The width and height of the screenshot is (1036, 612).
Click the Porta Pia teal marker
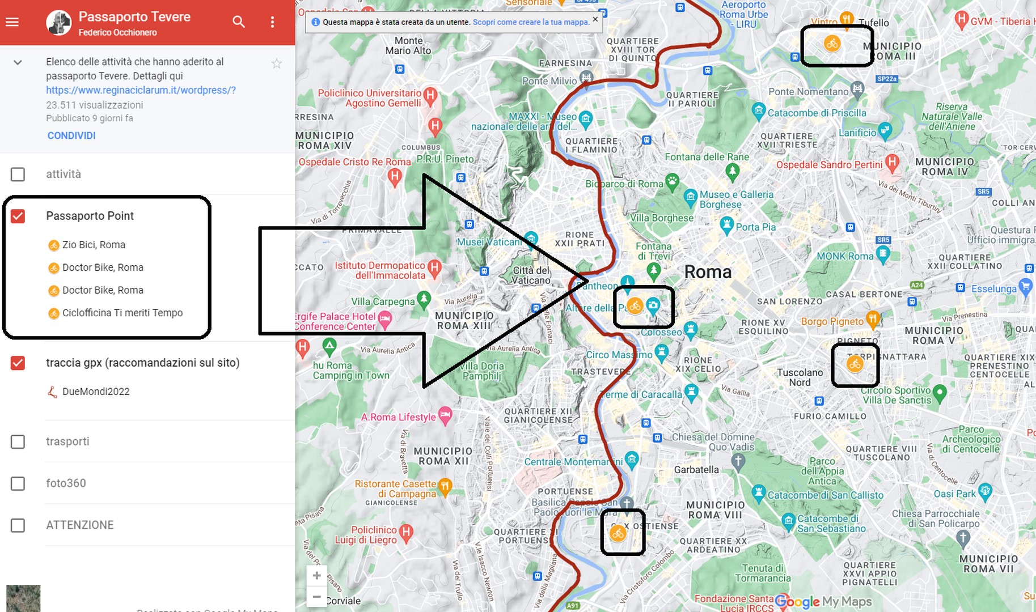point(726,226)
